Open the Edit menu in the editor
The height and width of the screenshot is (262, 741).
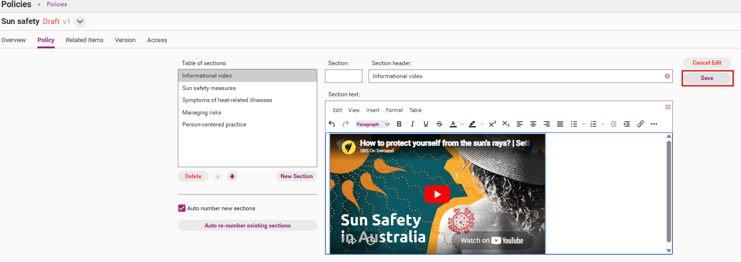[337, 110]
